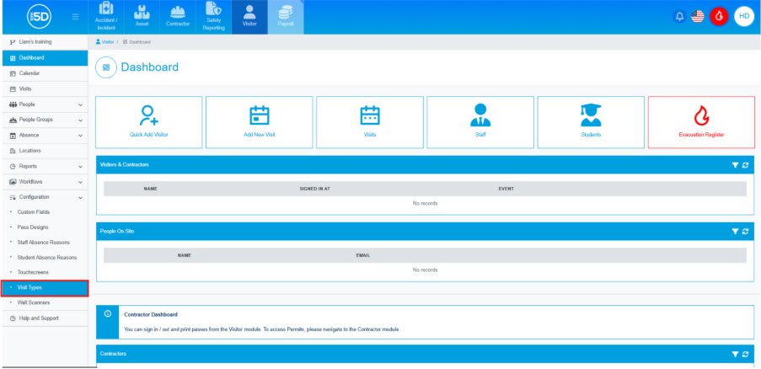The width and height of the screenshot is (761, 369).
Task: Expand the Workflows sidebar menu
Action: pos(46,182)
